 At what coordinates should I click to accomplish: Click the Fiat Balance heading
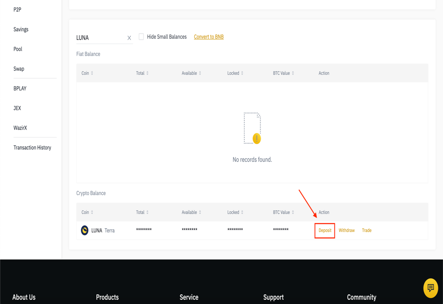(88, 54)
